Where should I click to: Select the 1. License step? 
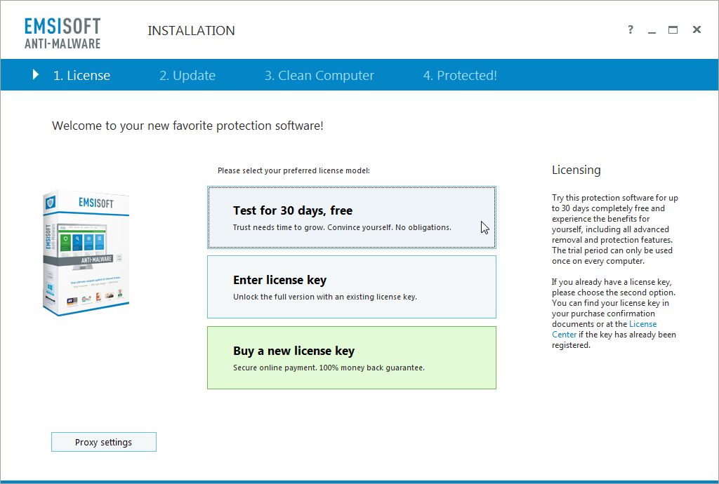[81, 76]
